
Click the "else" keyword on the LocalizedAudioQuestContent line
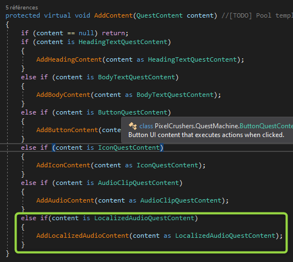pyautogui.click(x=29, y=218)
